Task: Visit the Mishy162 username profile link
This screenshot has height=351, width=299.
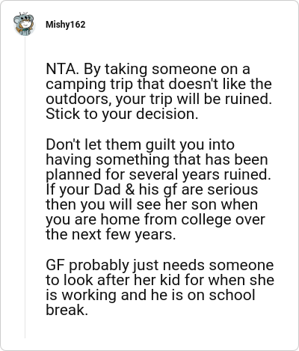Action: pos(66,25)
